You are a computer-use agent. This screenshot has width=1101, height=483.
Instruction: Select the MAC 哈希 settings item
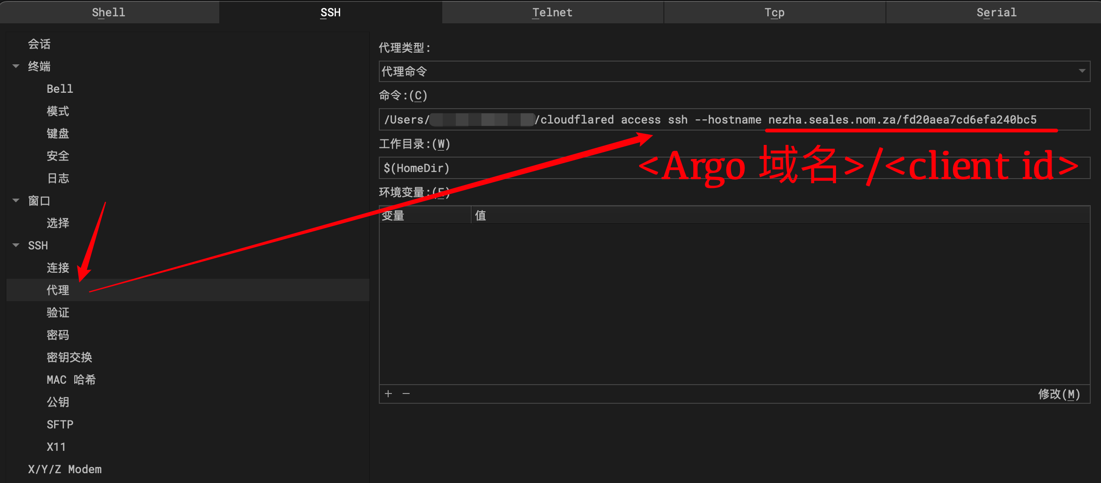point(71,379)
